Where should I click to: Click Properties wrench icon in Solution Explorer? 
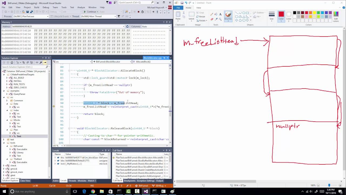tap(41, 63)
